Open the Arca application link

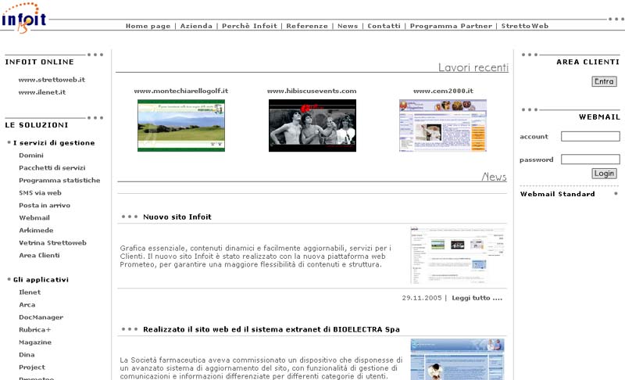coord(27,305)
